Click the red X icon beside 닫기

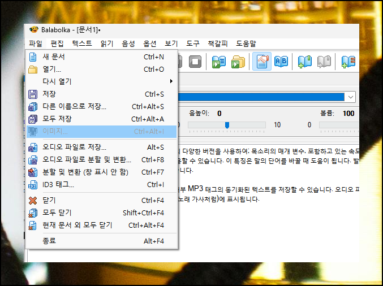(33, 201)
